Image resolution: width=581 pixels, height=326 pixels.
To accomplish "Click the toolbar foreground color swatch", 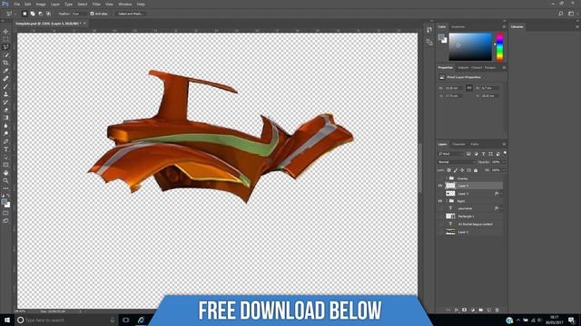I will (x=4, y=202).
